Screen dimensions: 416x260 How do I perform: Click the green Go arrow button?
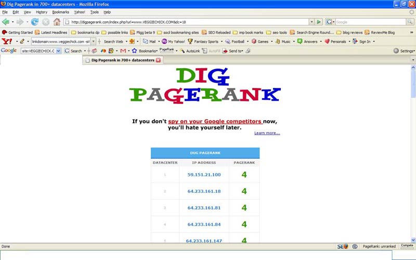[x=319, y=22]
